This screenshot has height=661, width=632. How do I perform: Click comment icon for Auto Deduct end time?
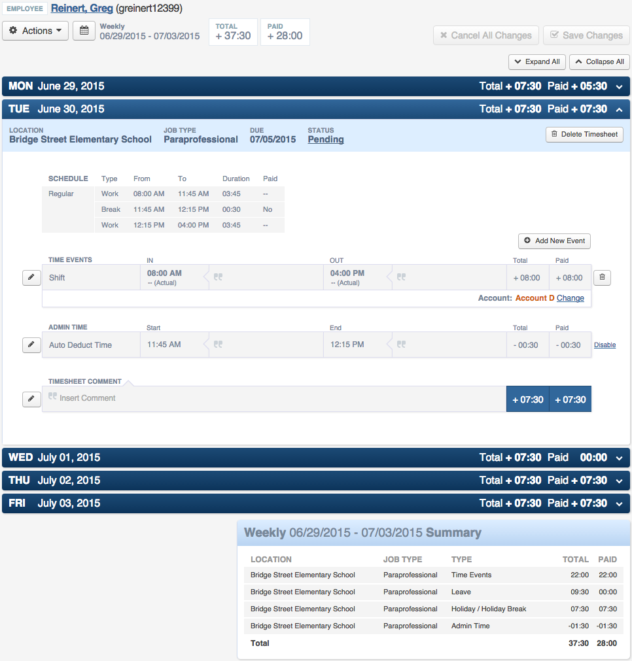(401, 345)
